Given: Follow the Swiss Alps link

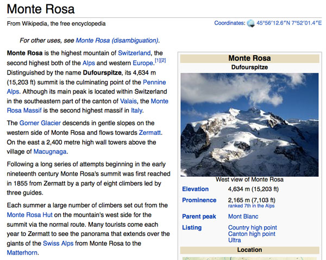Looking at the screenshot, I should coord(58,243).
